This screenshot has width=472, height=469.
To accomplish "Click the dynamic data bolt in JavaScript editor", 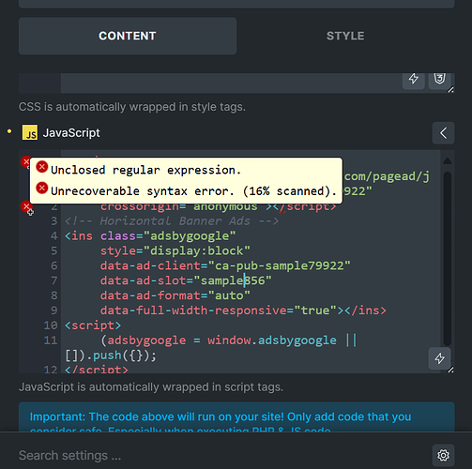I will tap(439, 358).
